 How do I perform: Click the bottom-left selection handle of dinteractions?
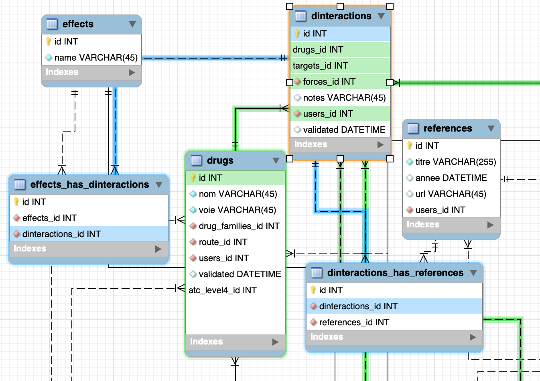click(x=290, y=159)
